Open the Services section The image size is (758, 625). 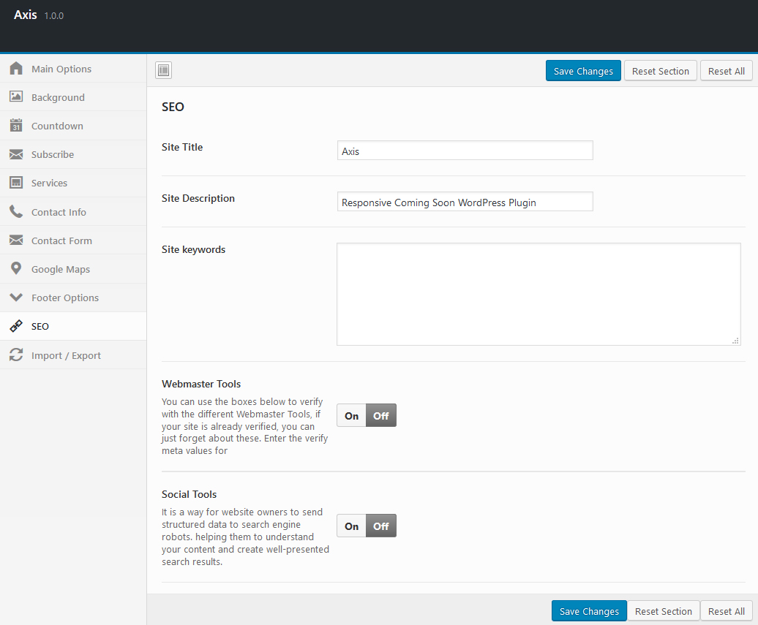[x=49, y=183]
